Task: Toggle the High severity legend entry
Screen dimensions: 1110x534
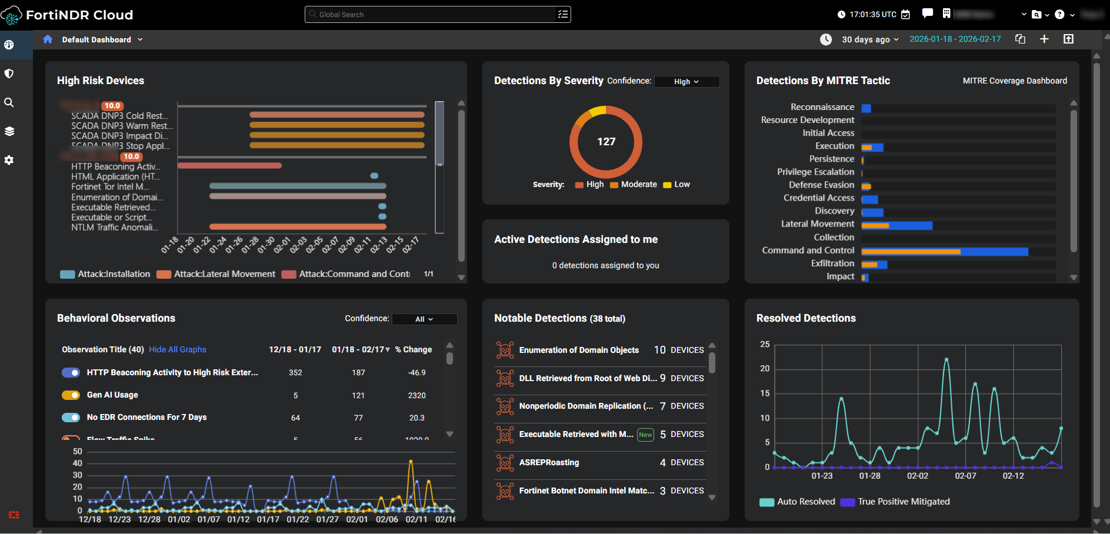Action: pyautogui.click(x=589, y=185)
